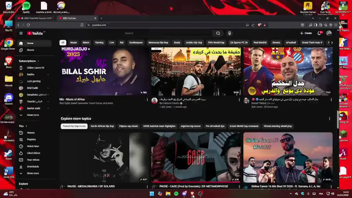Select the Music filter chip
The height and width of the screenshot is (198, 352).
tap(73, 43)
